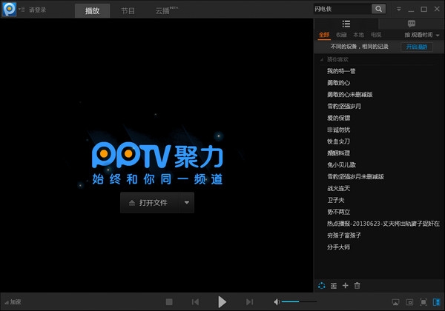Viewport: 445px width, 311px height.
Task: Mute the volume speaker icon
Action: [x=277, y=301]
